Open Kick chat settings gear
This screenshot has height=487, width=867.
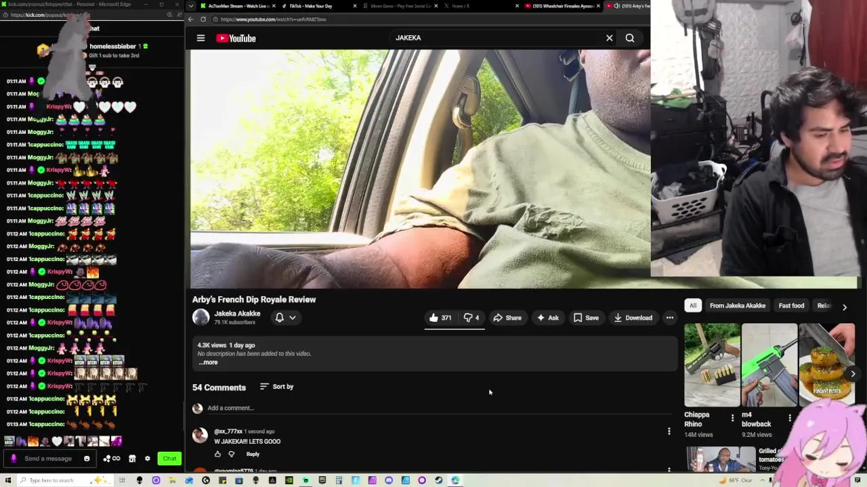pyautogui.click(x=147, y=459)
